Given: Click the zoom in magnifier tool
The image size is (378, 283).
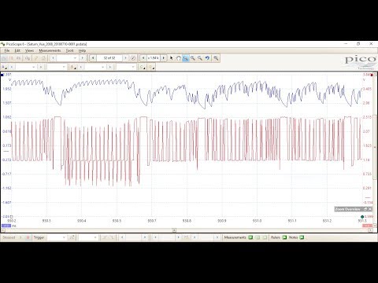Looking at the screenshot, I should [193, 58].
